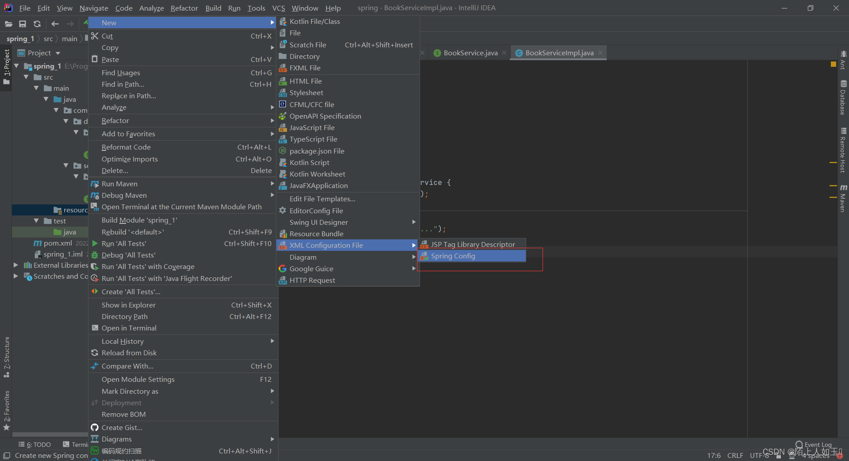Click the Synchronize refresh toolbar icon
The height and width of the screenshot is (461, 849).
(37, 24)
